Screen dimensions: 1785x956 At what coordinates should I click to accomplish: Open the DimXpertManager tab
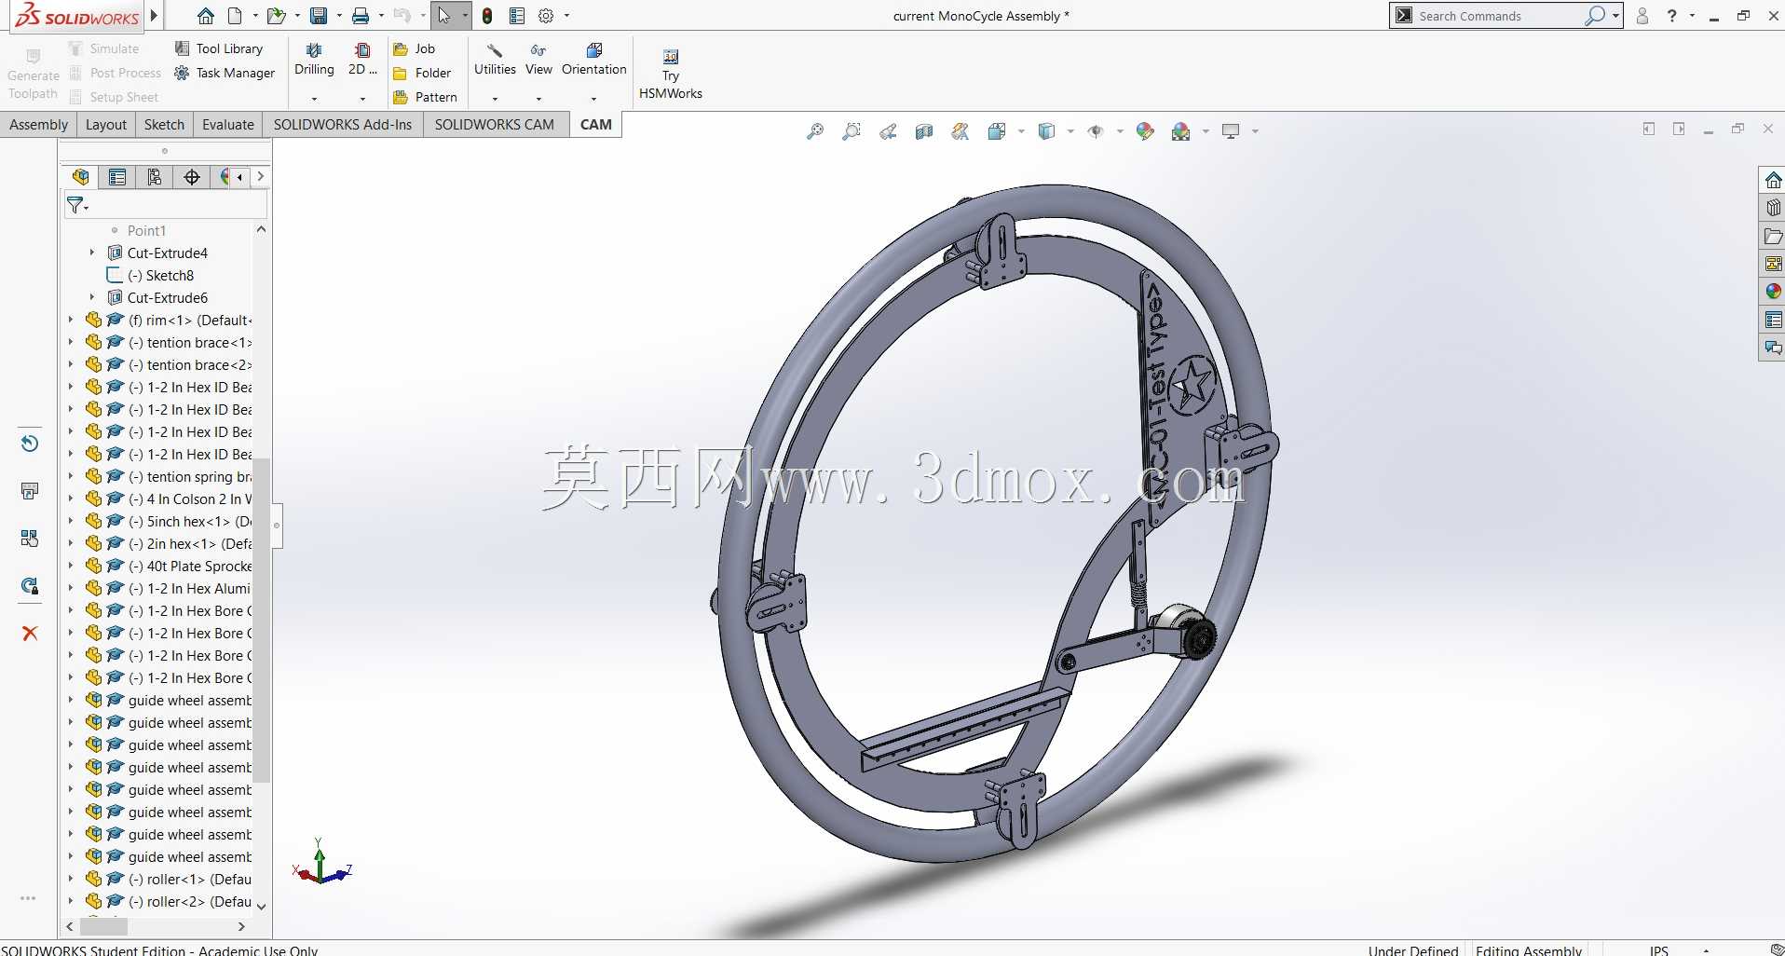coord(192,177)
